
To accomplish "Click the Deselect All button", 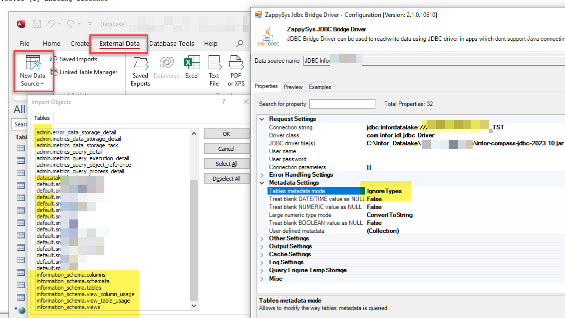I will [x=226, y=179].
